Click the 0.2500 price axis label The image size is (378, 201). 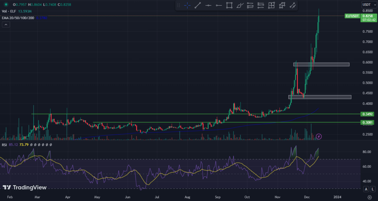click(x=368, y=134)
